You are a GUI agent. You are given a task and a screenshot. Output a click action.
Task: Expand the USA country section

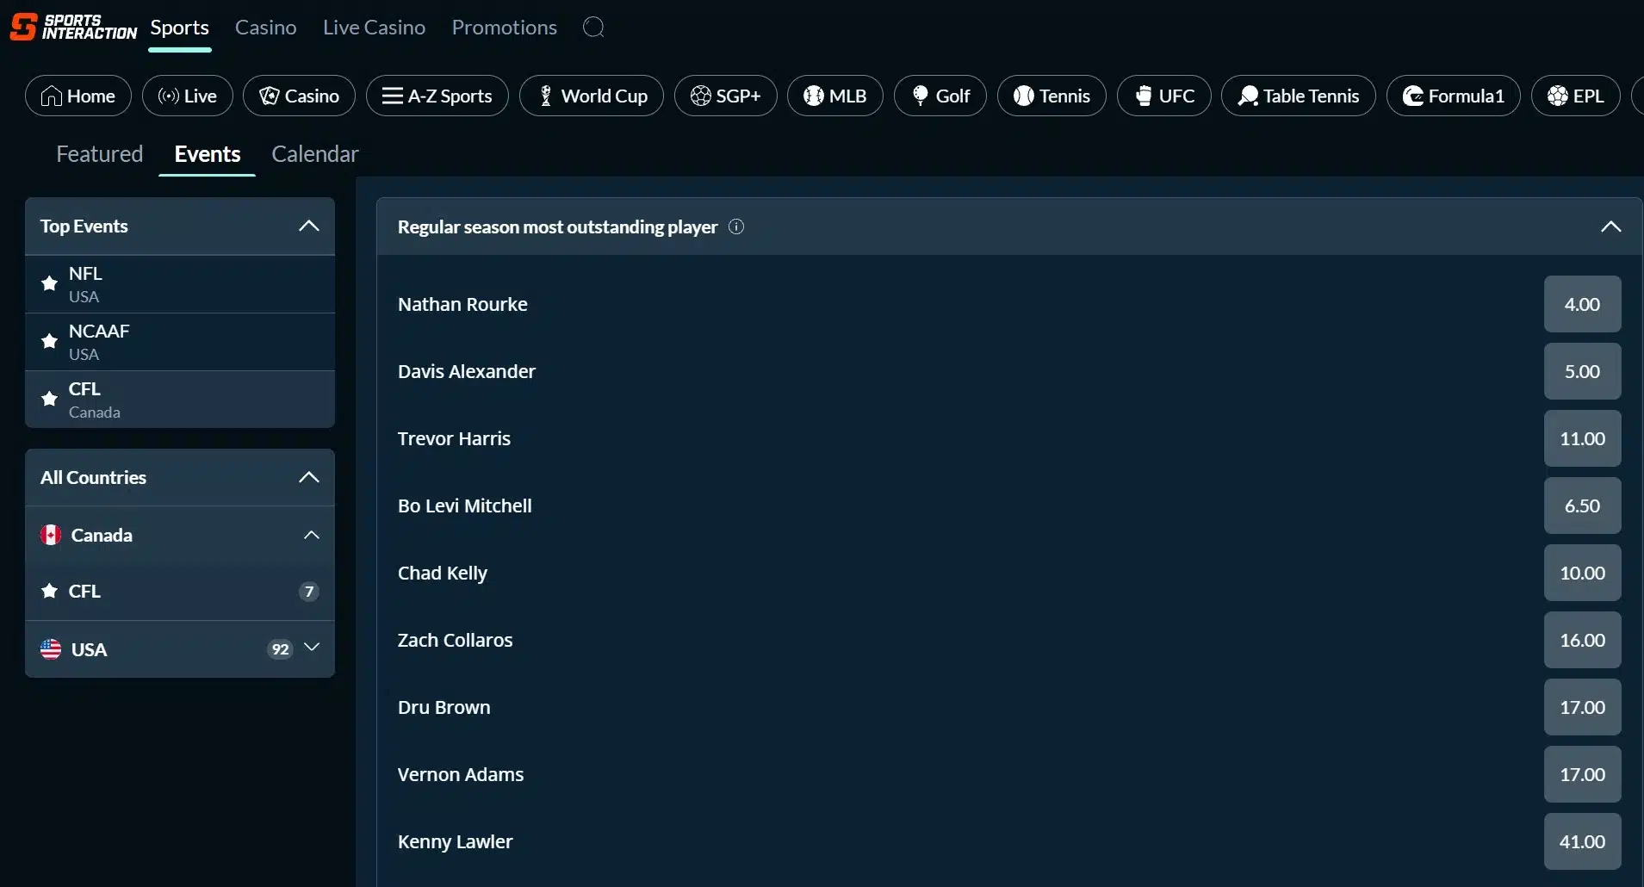tap(312, 648)
